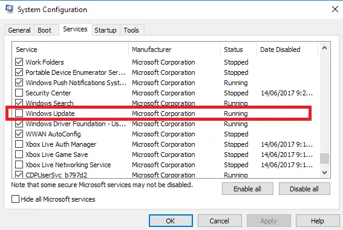This screenshot has height=230, width=343.
Task: Check the Xbox Live Game Save checkbox
Action: (19, 155)
